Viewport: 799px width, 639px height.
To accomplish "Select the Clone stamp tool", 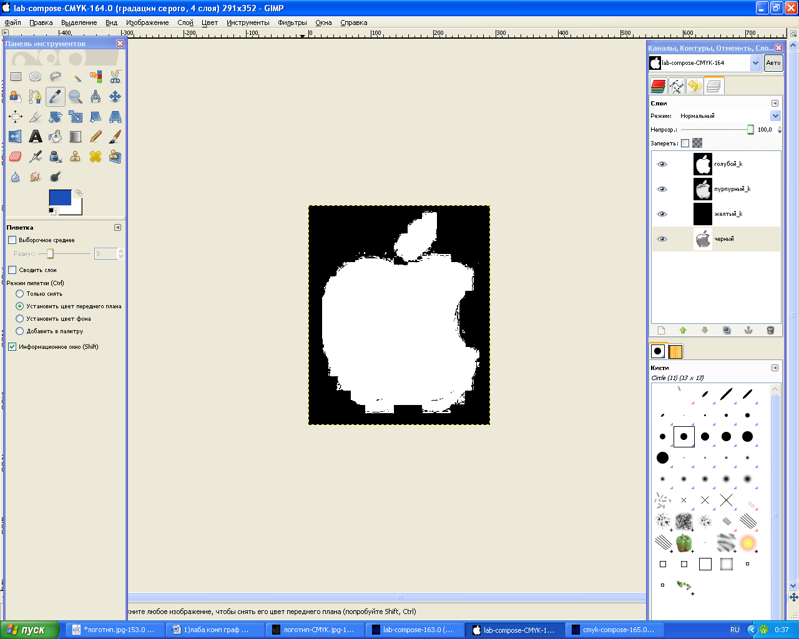I will [76, 157].
